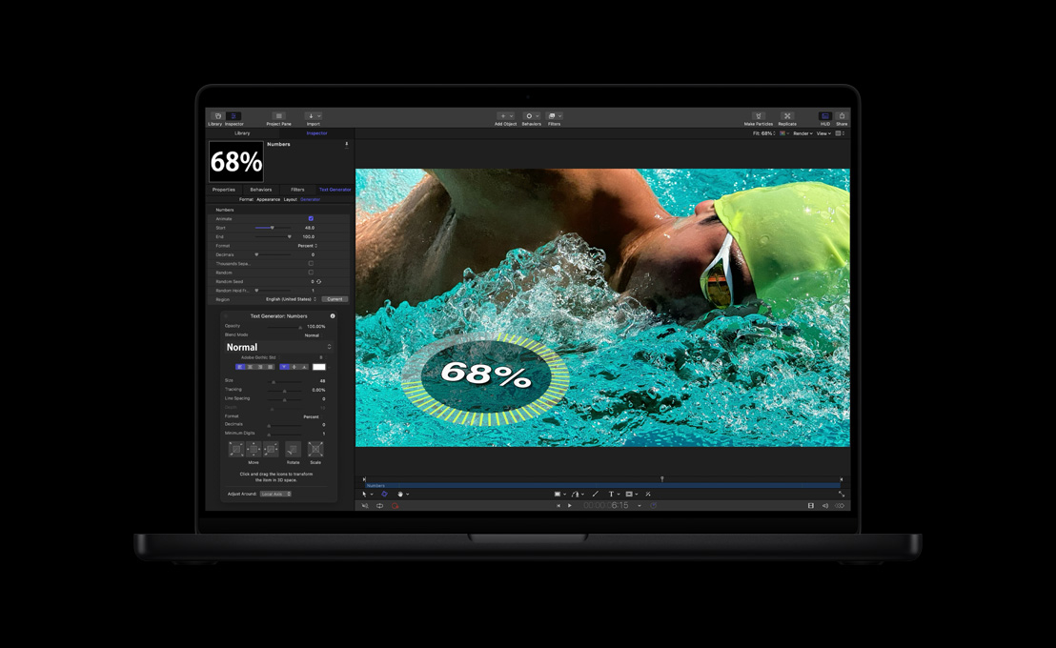Enable the Random checkbox
Viewport: 1056px width, 648px height.
pyautogui.click(x=311, y=272)
